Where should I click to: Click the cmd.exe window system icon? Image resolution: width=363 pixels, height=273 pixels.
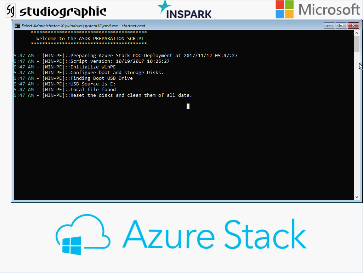point(17,26)
